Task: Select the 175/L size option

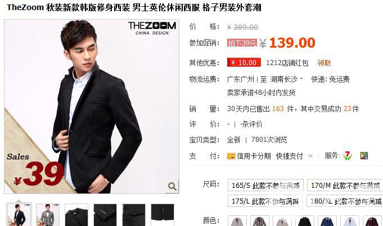Action: click(265, 201)
